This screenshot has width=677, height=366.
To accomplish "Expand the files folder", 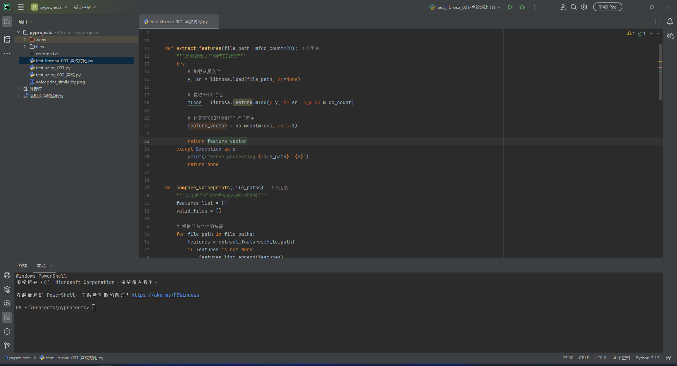I will click(x=25, y=46).
